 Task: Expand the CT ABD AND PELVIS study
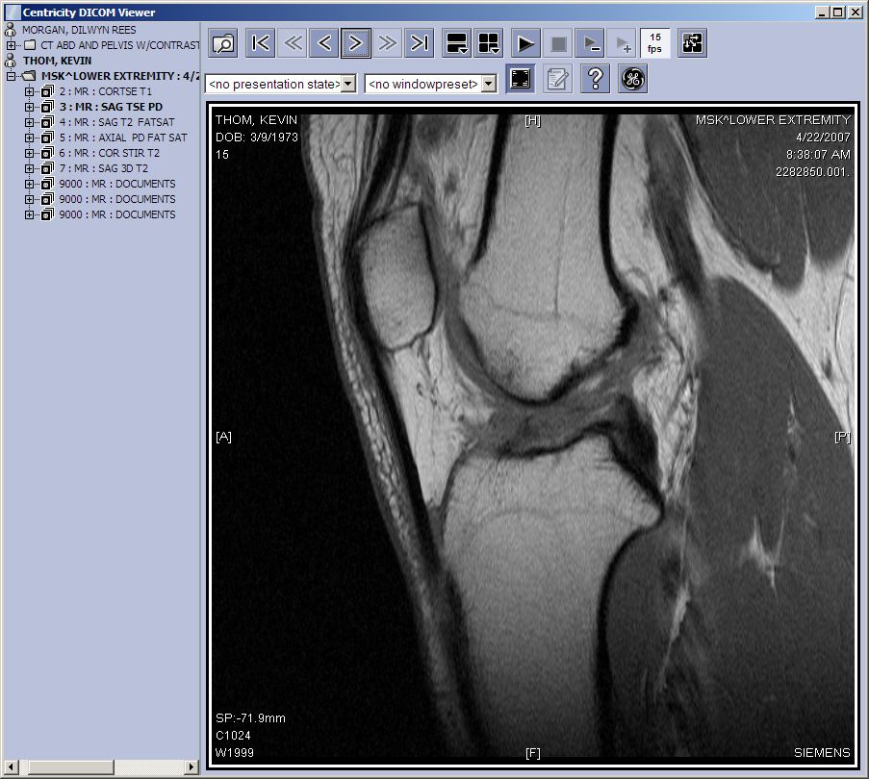coord(11,45)
